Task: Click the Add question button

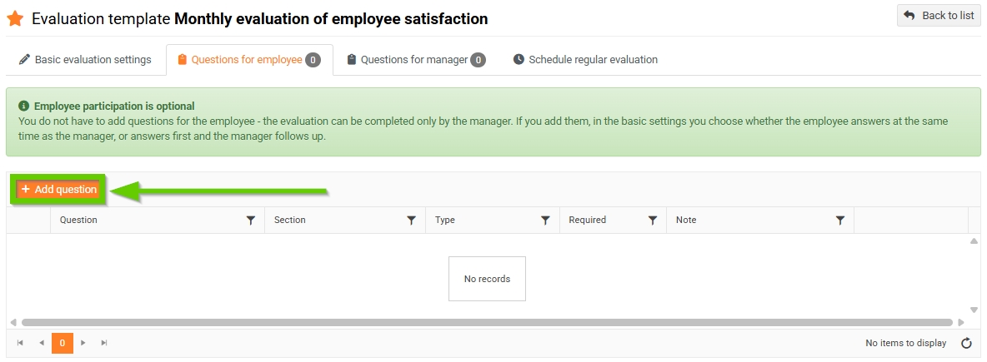Action: point(58,189)
